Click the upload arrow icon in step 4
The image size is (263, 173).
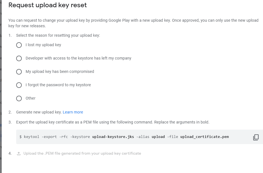click(19, 154)
